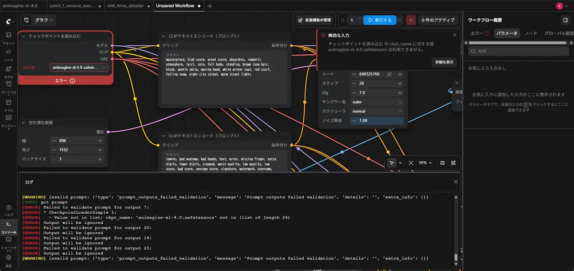Click the Run (実行する) button
Image resolution: width=574 pixels, height=271 pixels.
380,20
